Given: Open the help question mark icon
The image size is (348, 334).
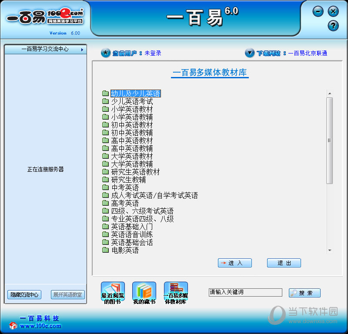Looking at the screenshot, I should pos(333,26).
